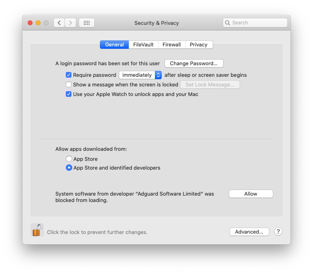Choose App Store and identified developers
Image resolution: width=313 pixels, height=274 pixels.
pyautogui.click(x=69, y=168)
